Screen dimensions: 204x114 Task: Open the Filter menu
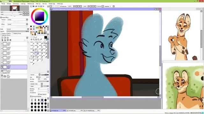(x=38, y=4)
